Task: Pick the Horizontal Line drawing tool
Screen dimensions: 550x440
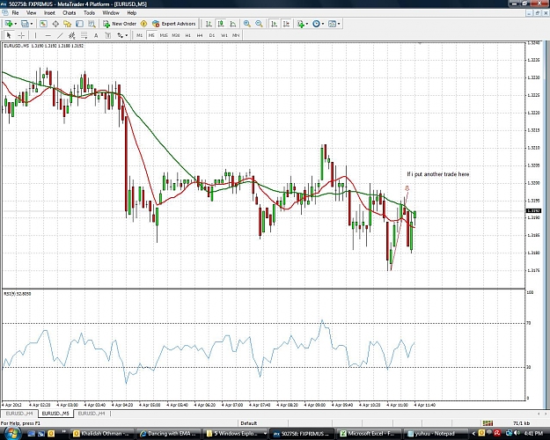Action: point(48,35)
